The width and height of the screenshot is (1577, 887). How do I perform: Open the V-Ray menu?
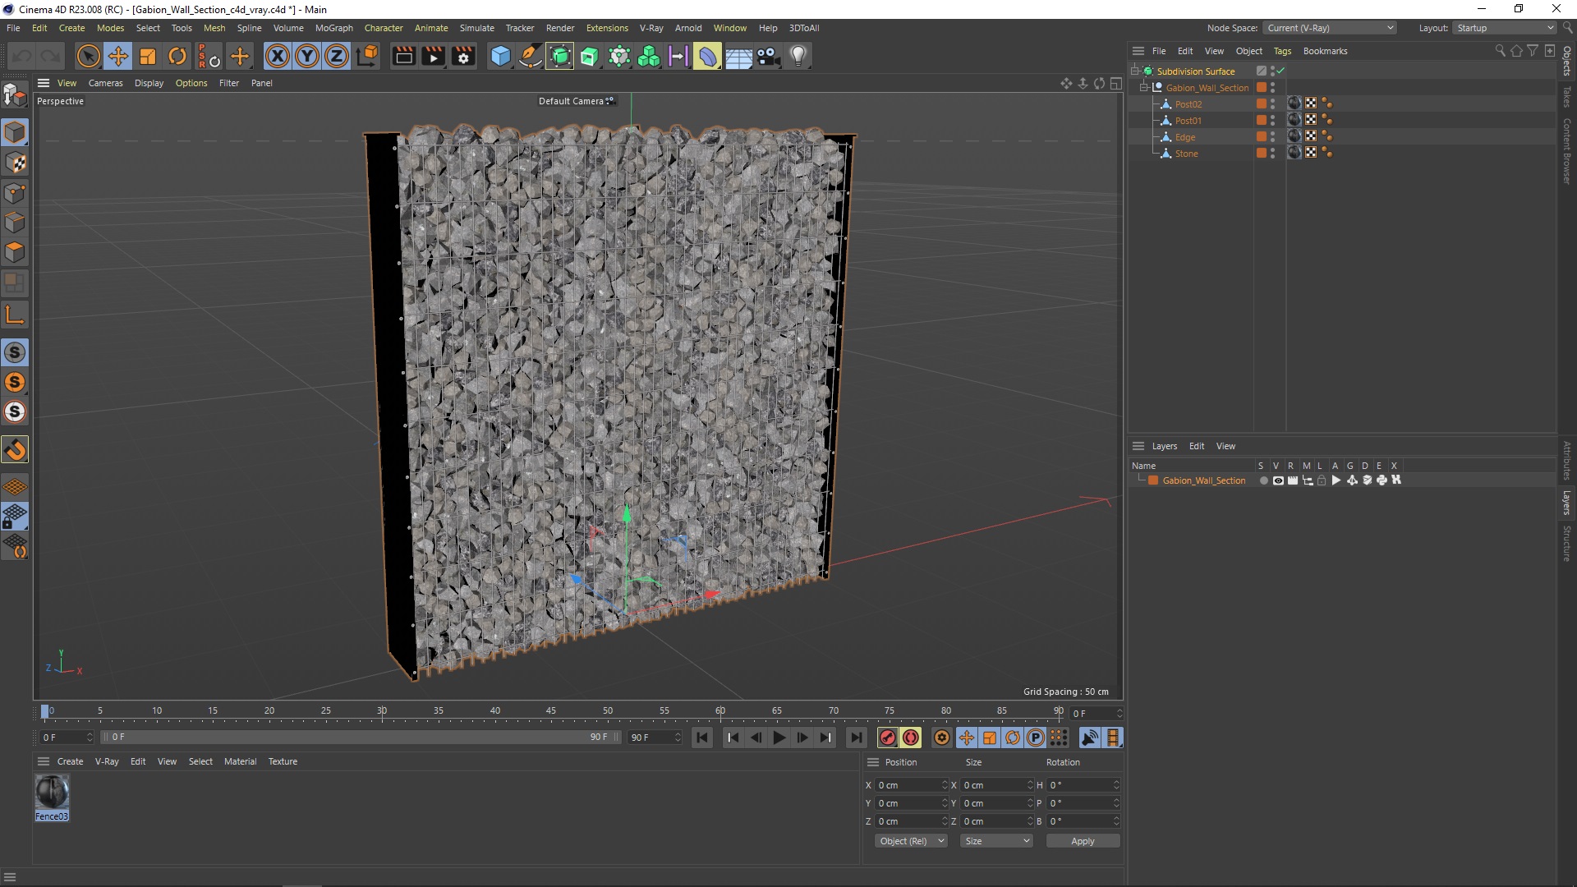coord(651,28)
